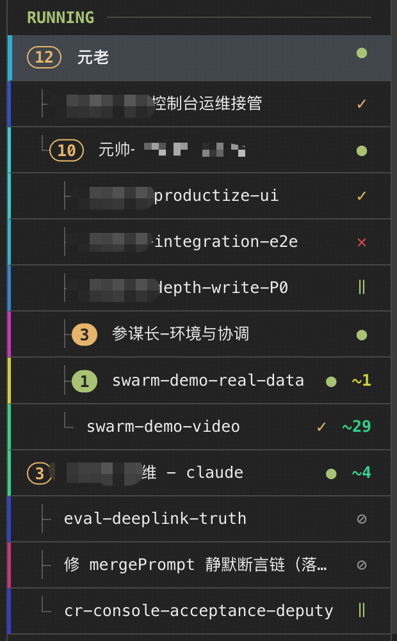Click the checkmark on productize-ui row
Image resolution: width=397 pixels, height=641 pixels.
click(361, 196)
